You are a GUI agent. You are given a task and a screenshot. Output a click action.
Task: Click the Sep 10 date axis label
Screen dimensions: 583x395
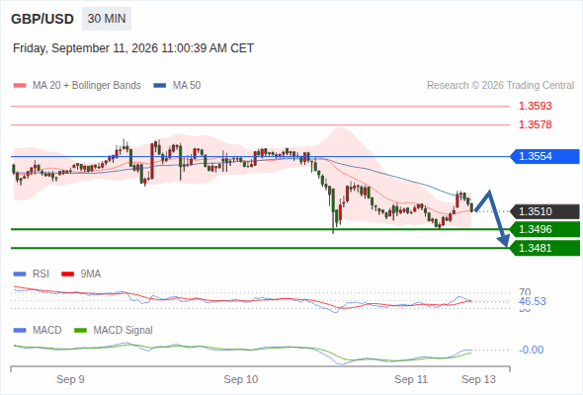[x=240, y=379]
